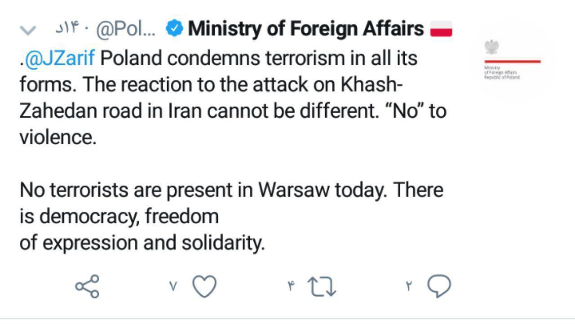This screenshot has width=575, height=324.
Task: Like the tweet with the heart icon
Action: pyautogui.click(x=204, y=286)
